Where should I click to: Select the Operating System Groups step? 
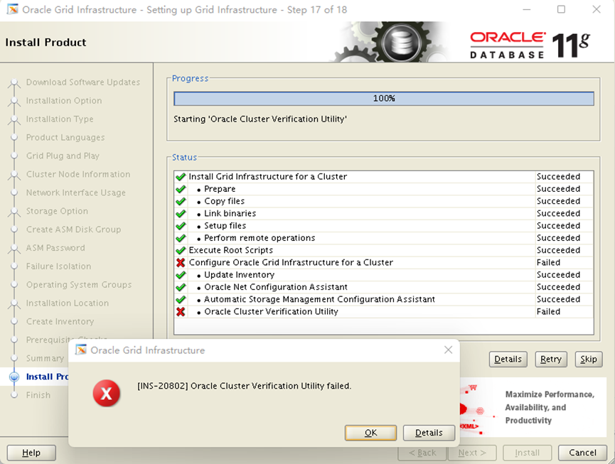tap(79, 285)
